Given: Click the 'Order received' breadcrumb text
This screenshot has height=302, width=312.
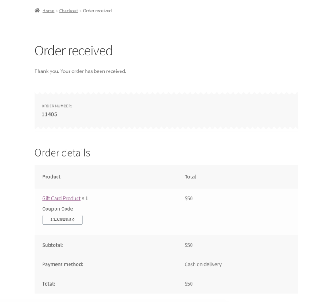Looking at the screenshot, I should coord(97,11).
